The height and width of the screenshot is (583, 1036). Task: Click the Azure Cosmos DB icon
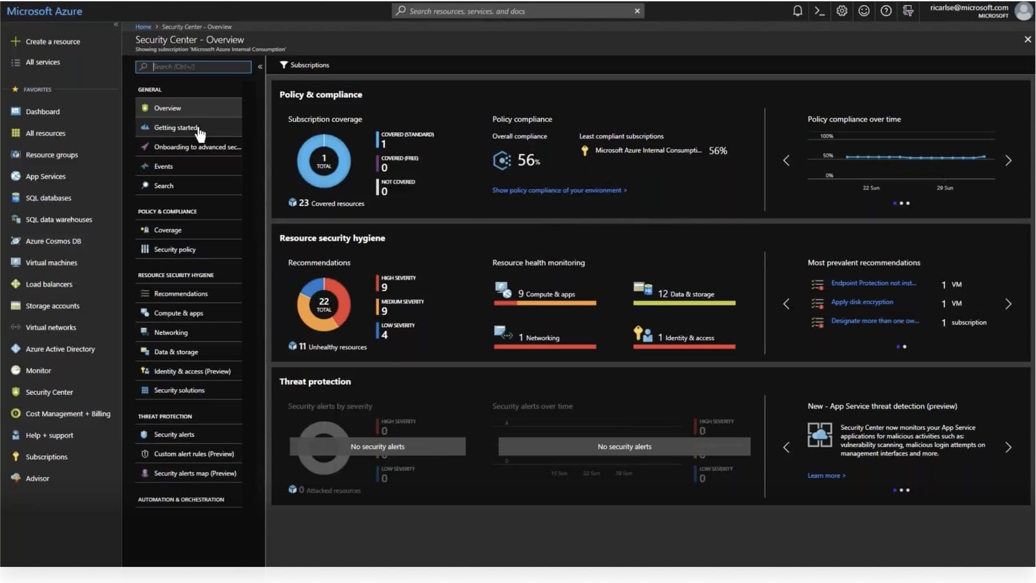coord(15,241)
